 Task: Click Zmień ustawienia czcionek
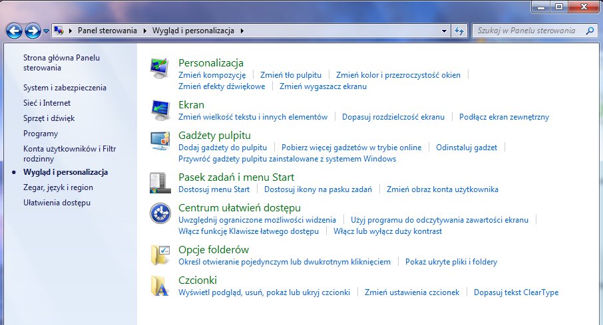point(412,292)
